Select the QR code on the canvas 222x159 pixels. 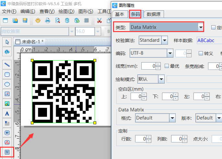tap(64, 92)
